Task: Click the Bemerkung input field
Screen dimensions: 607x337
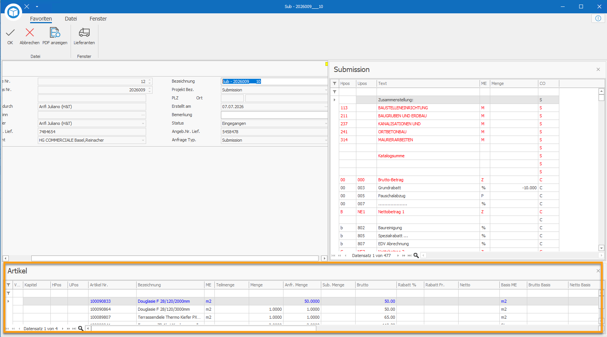Action: click(274, 115)
